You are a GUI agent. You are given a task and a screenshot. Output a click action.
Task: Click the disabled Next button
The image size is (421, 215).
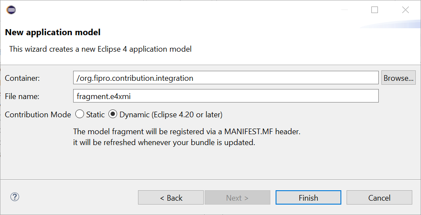pyautogui.click(x=237, y=198)
